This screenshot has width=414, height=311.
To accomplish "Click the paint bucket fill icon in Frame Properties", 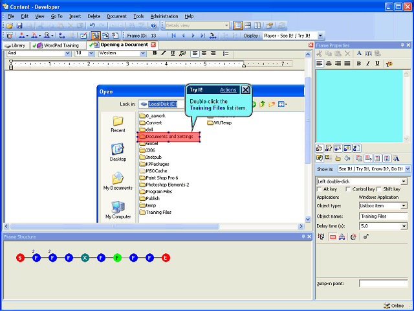I will click(347, 158).
